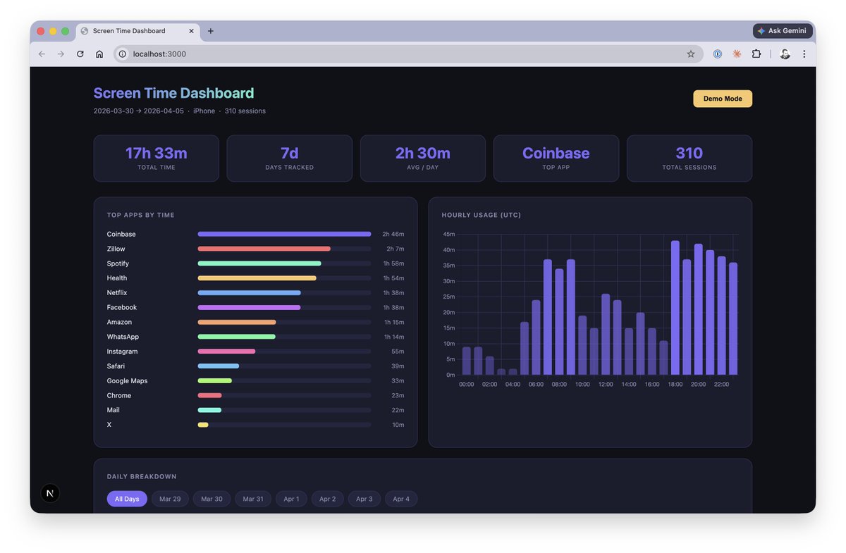Filter daily breakdown to Apr 1

pyautogui.click(x=291, y=499)
